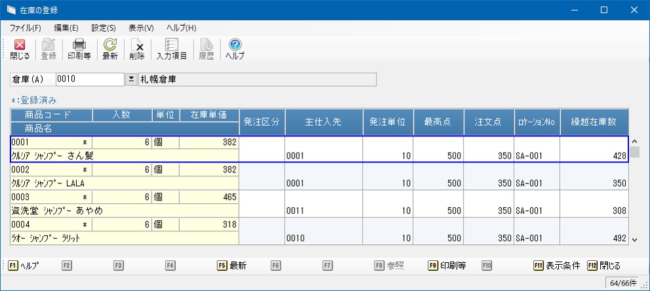Click the 在庫単価 column header
This screenshot has height=291, width=650.
[x=209, y=115]
